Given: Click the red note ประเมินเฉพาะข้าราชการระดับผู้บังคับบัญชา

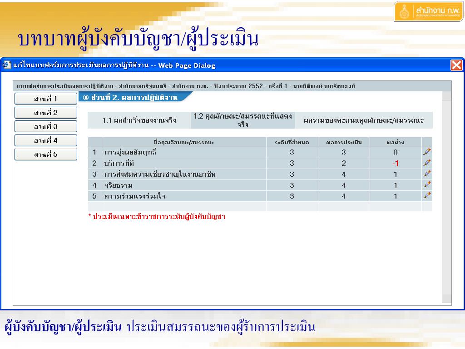Looking at the screenshot, I should [x=157, y=217].
